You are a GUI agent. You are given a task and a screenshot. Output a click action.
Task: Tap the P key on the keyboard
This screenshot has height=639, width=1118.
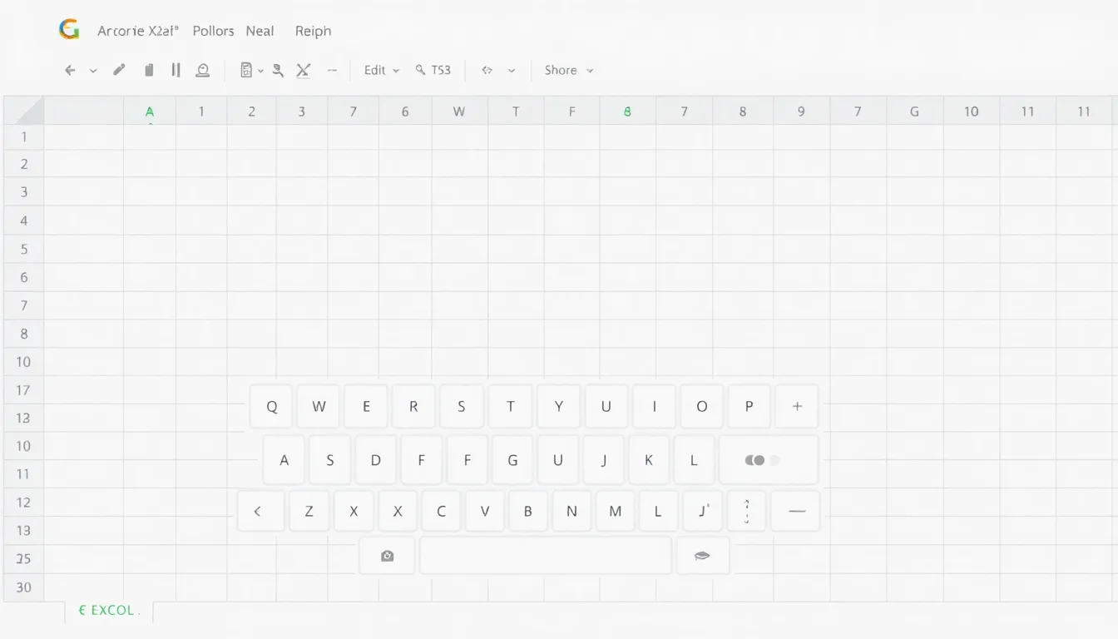pos(749,407)
